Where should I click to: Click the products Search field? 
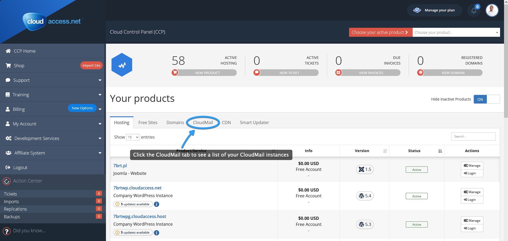473,137
